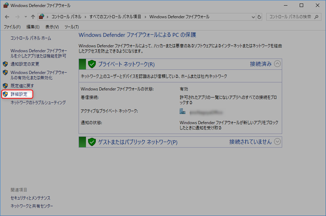The image size is (326, 216).
Task: Click shield icon beside 詳細設定
Action: pyautogui.click(x=5, y=94)
